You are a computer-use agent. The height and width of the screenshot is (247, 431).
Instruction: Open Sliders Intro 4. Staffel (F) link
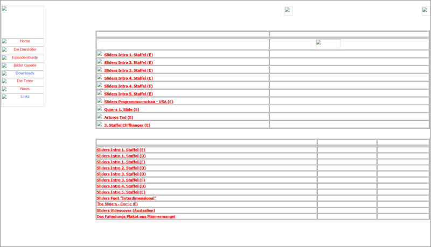[x=128, y=86]
